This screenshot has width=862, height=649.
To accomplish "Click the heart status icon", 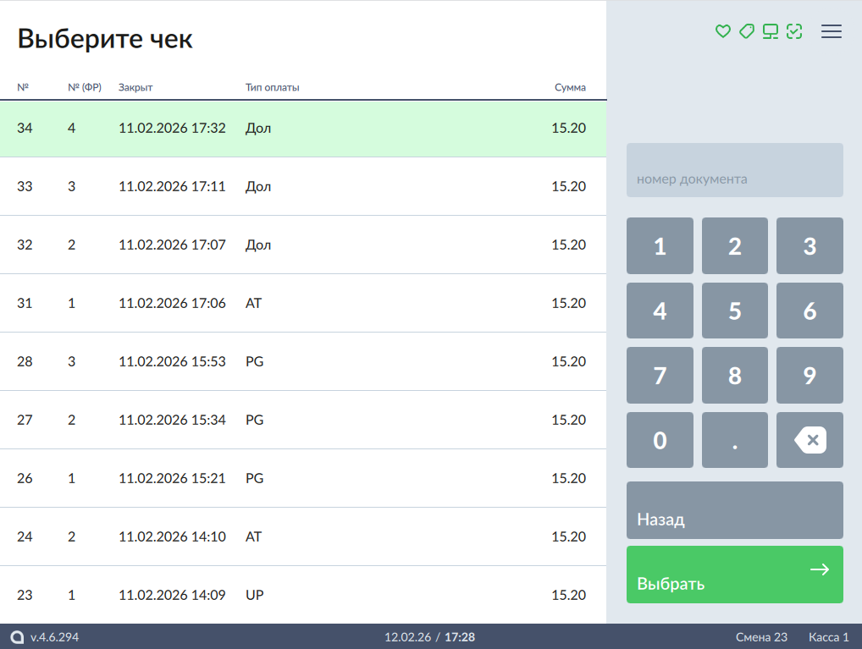I will tap(722, 31).
